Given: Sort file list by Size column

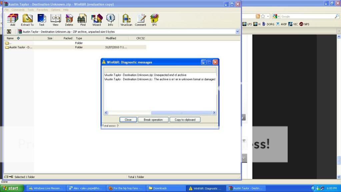Looking at the screenshot, I should (43, 38).
